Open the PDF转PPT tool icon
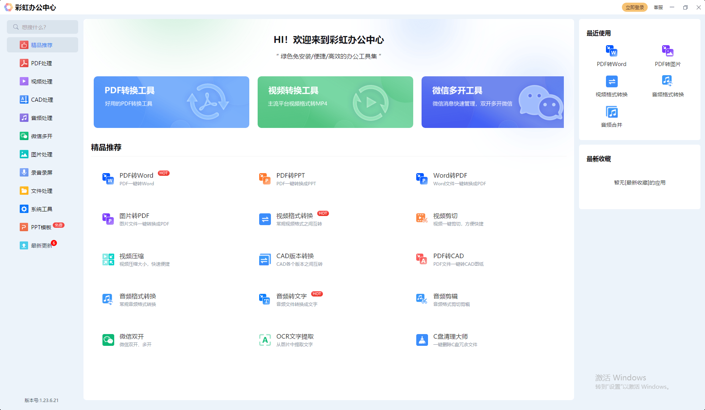Viewport: 705px width, 410px height. [265, 179]
